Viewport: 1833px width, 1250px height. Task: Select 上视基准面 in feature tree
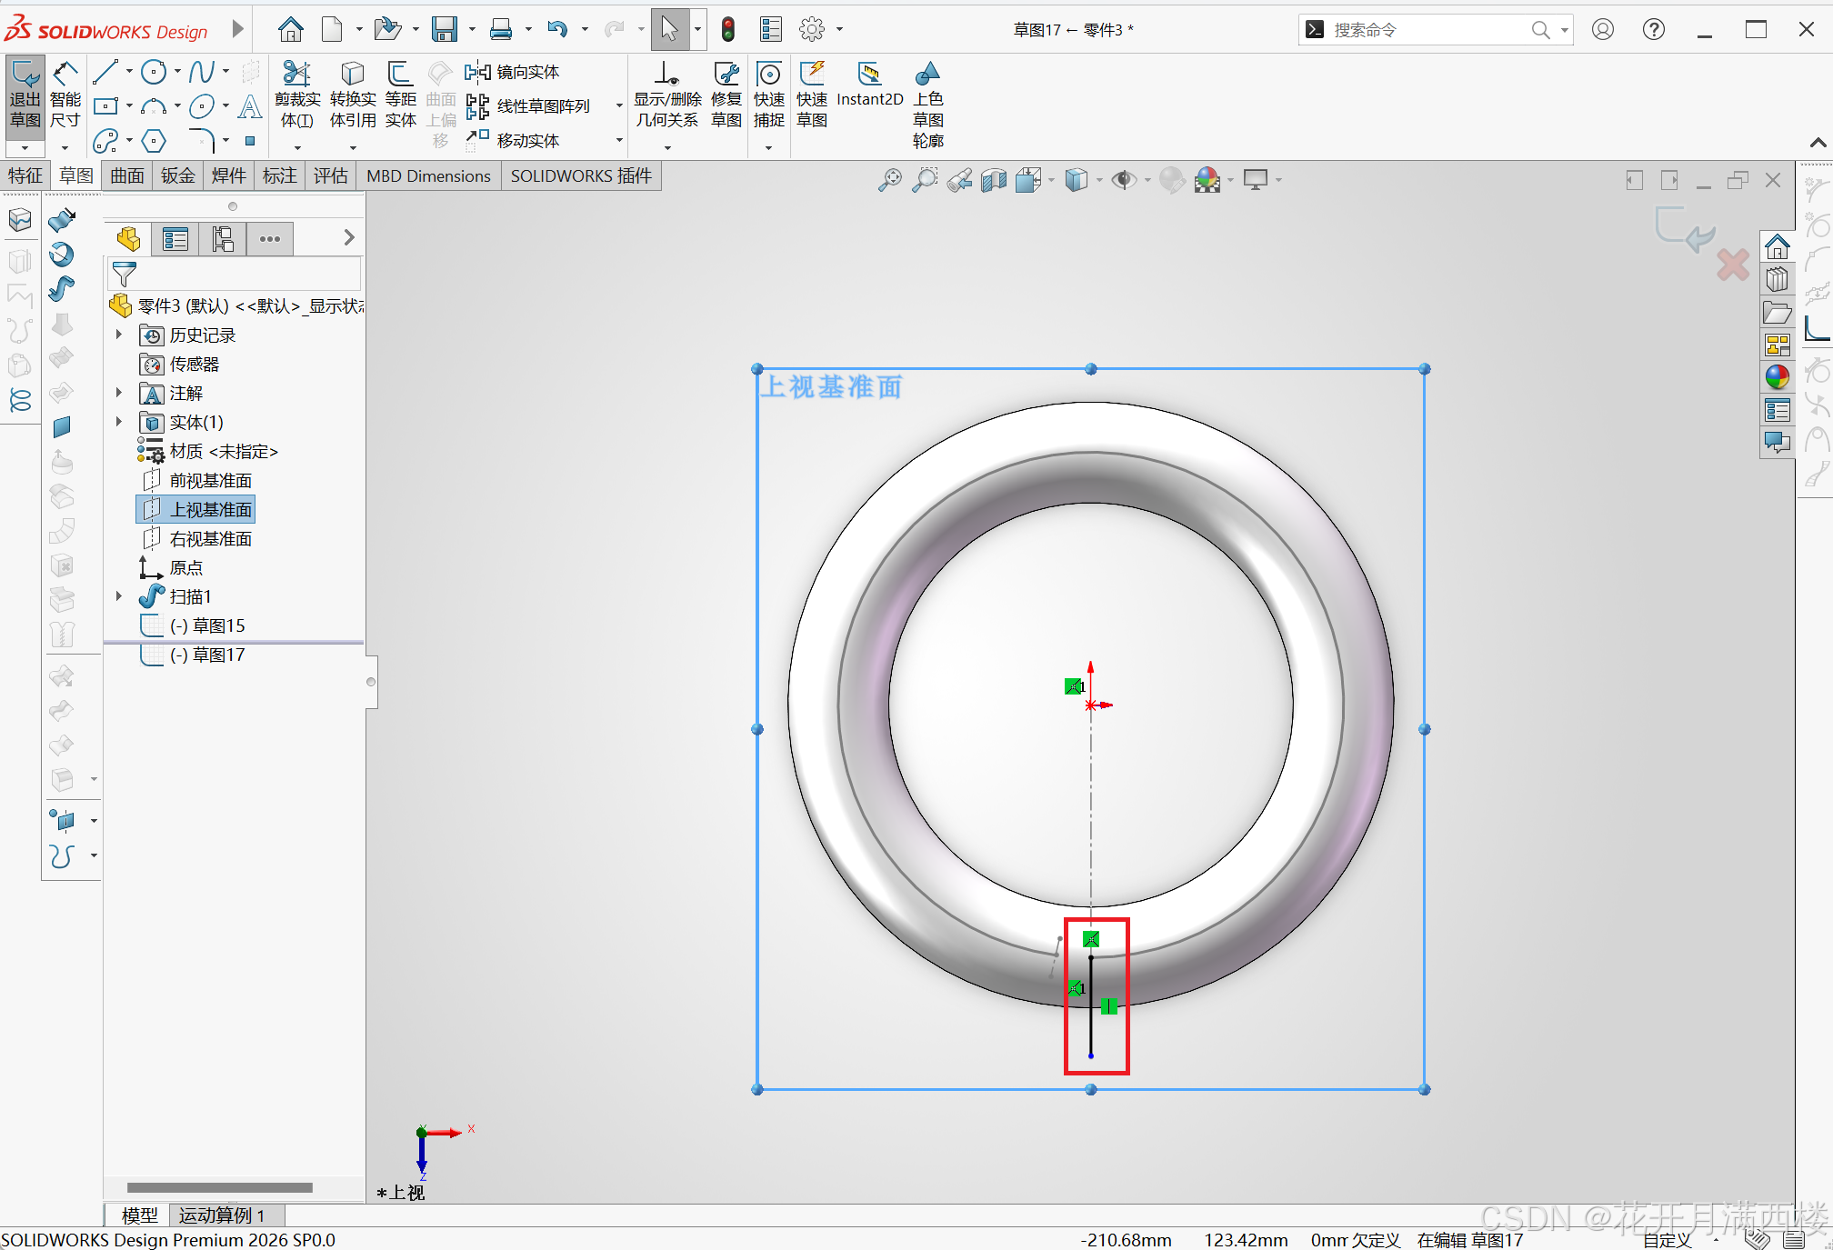click(x=196, y=509)
